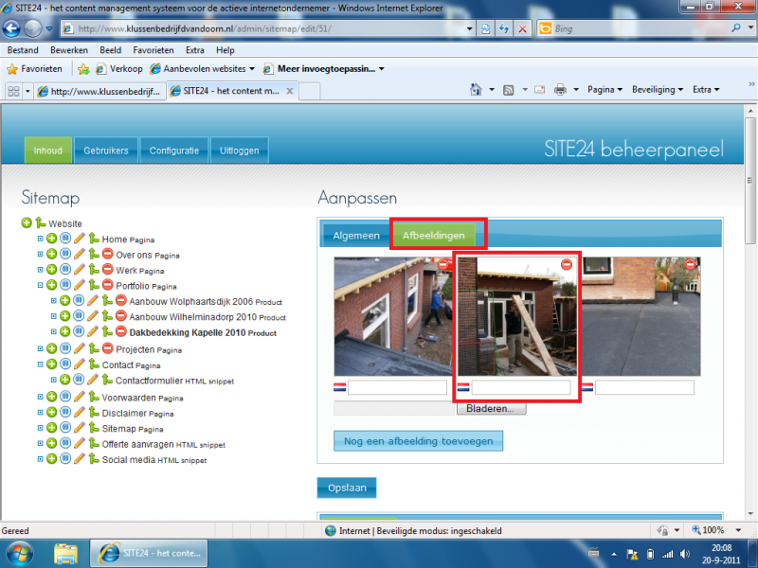Remove the middle construction photo via red icon
This screenshot has width=758, height=568.
click(566, 264)
